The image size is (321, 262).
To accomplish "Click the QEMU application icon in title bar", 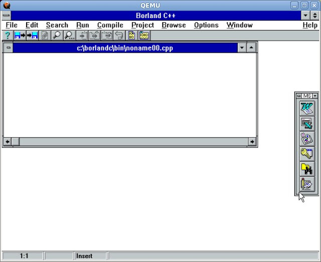I will click(x=7, y=6).
